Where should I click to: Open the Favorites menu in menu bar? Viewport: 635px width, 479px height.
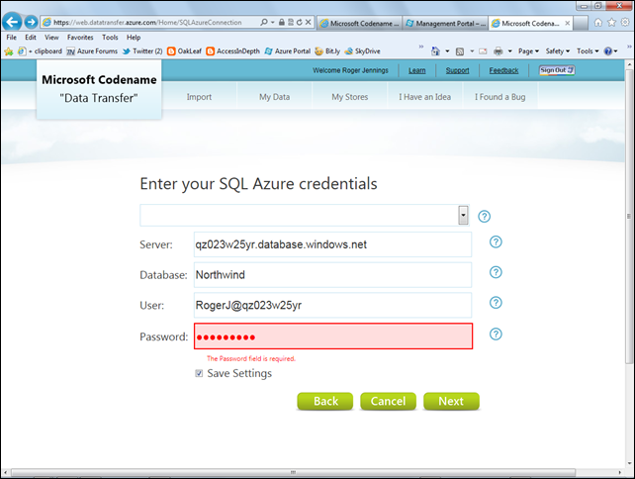pos(80,37)
